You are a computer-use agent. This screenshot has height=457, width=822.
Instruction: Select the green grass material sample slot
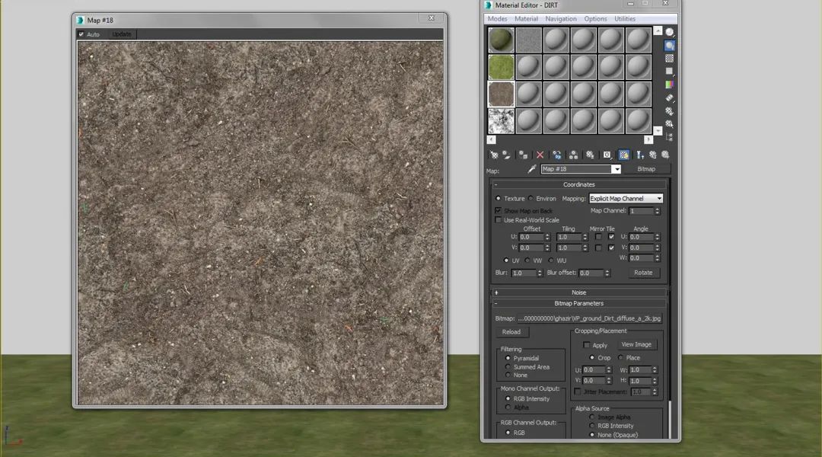click(501, 67)
